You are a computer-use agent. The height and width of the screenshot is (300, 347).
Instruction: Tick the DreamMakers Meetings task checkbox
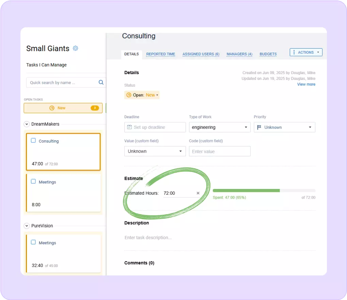pos(33,182)
